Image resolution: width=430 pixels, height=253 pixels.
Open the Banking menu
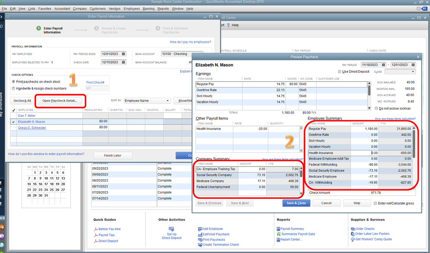[148, 9]
